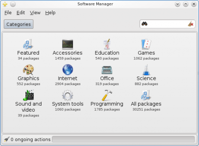Open the Featured category icon
Screen dimensions: 199x146
(x=28, y=44)
